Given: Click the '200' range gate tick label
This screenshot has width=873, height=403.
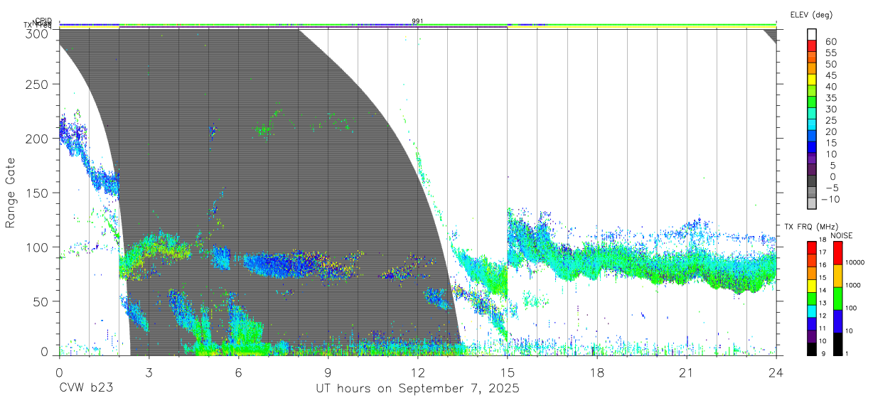Looking at the screenshot, I should coord(37,139).
